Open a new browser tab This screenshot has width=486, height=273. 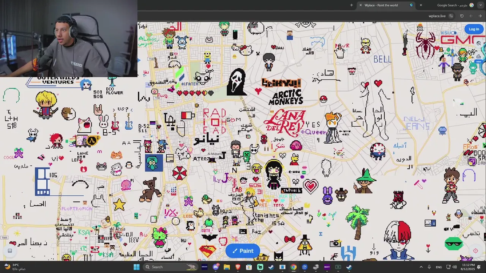tap(351, 5)
